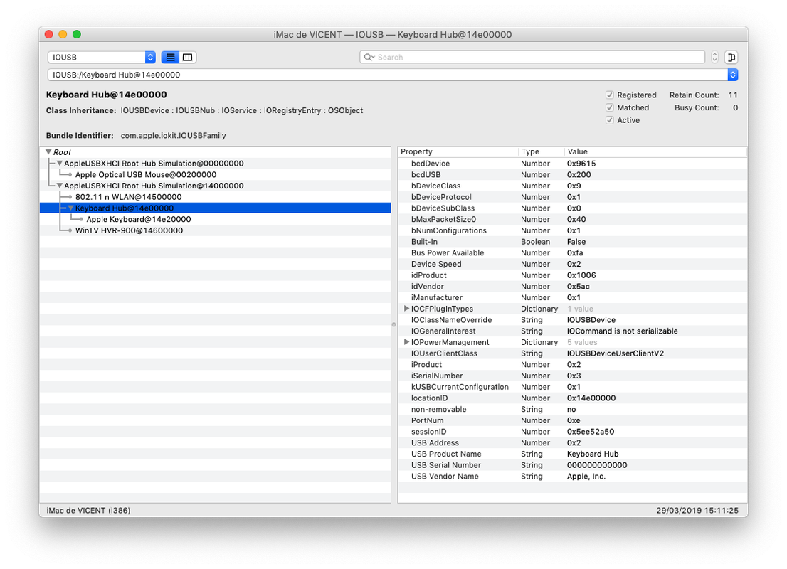
Task: Select the PortNum property row
Action: tap(572, 420)
